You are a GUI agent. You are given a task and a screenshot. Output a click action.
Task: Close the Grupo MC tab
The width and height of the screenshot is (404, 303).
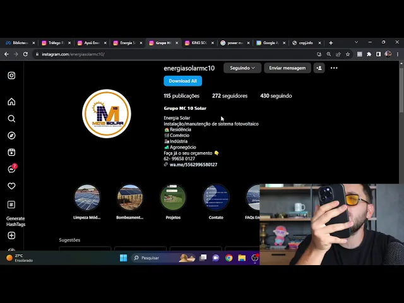[x=177, y=43]
